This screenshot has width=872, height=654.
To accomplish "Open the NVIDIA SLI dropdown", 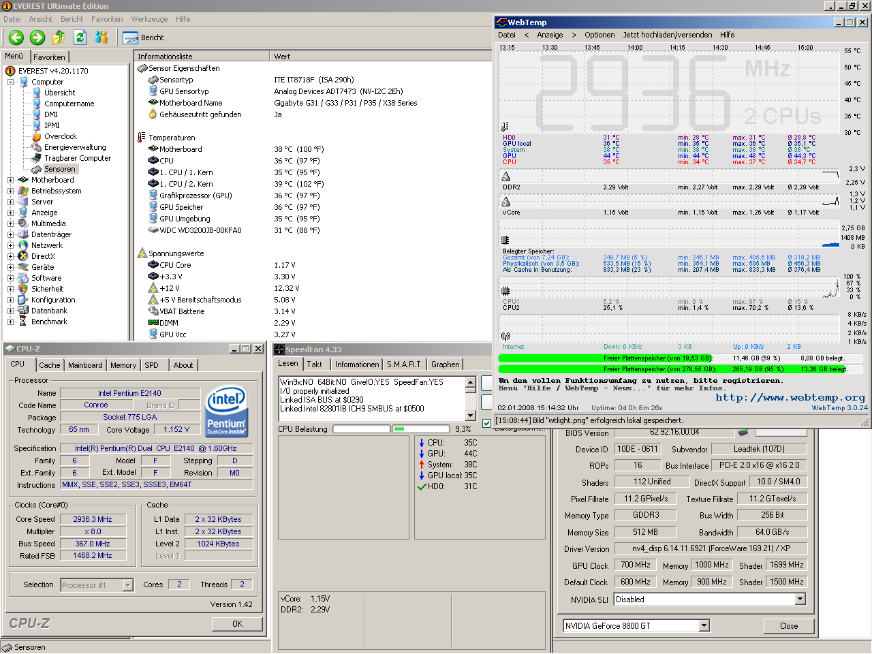I will click(x=800, y=599).
